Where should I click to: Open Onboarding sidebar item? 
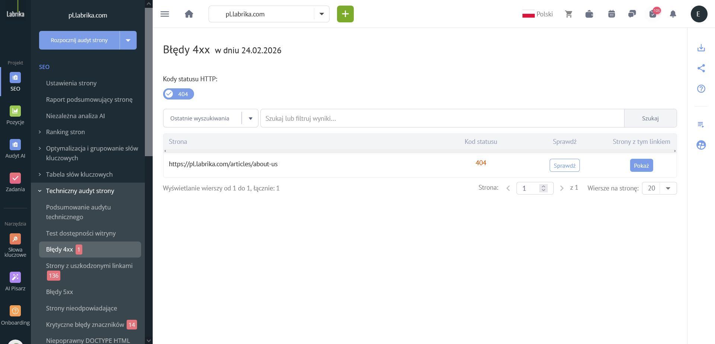(x=15, y=315)
